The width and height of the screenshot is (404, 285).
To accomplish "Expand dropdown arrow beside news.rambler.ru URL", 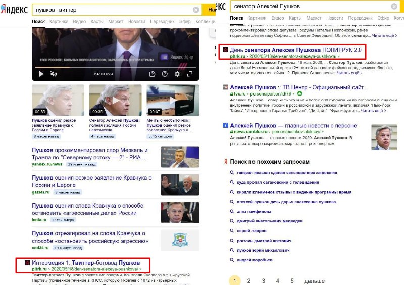I will tap(323, 132).
